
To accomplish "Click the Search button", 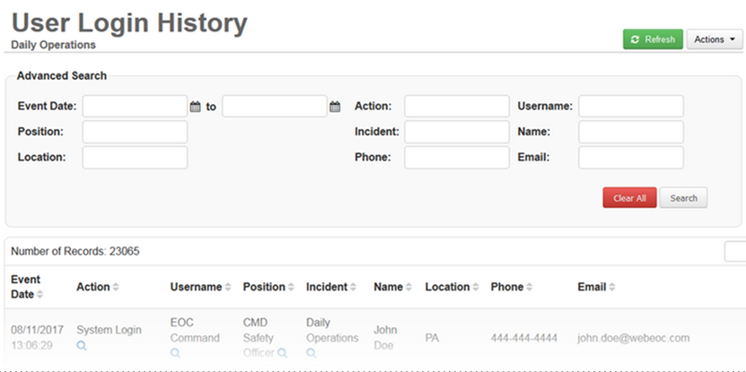I will pos(683,198).
